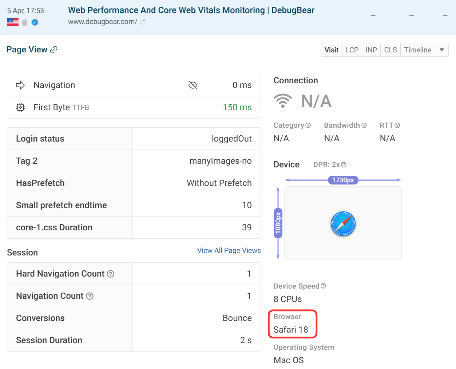Select the First Byte TTFB gear icon
This screenshot has height=369, width=456.
[x=20, y=107]
